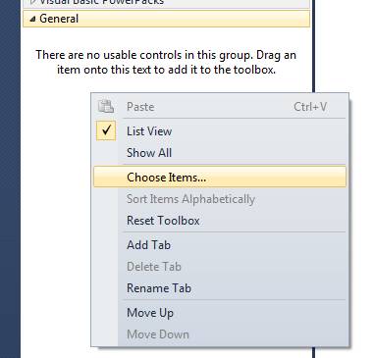Expand the Visual Basic PowerPacks triangle
The image size is (374, 358).
pos(32,2)
